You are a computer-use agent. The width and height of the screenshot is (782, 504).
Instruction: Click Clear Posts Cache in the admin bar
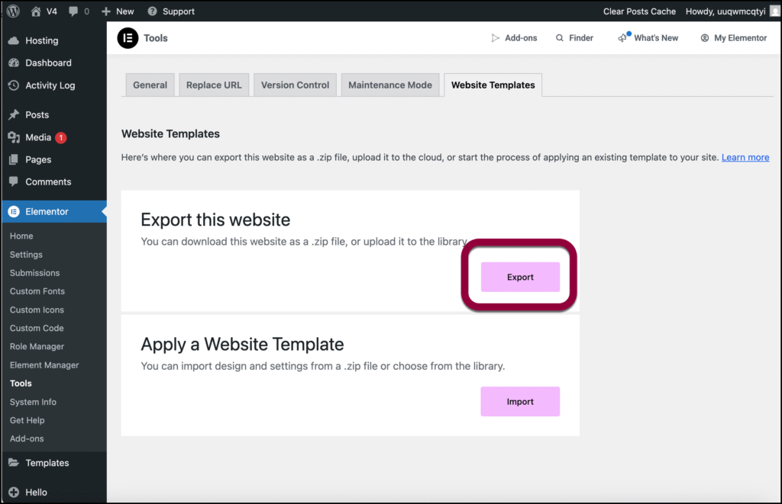639,11
